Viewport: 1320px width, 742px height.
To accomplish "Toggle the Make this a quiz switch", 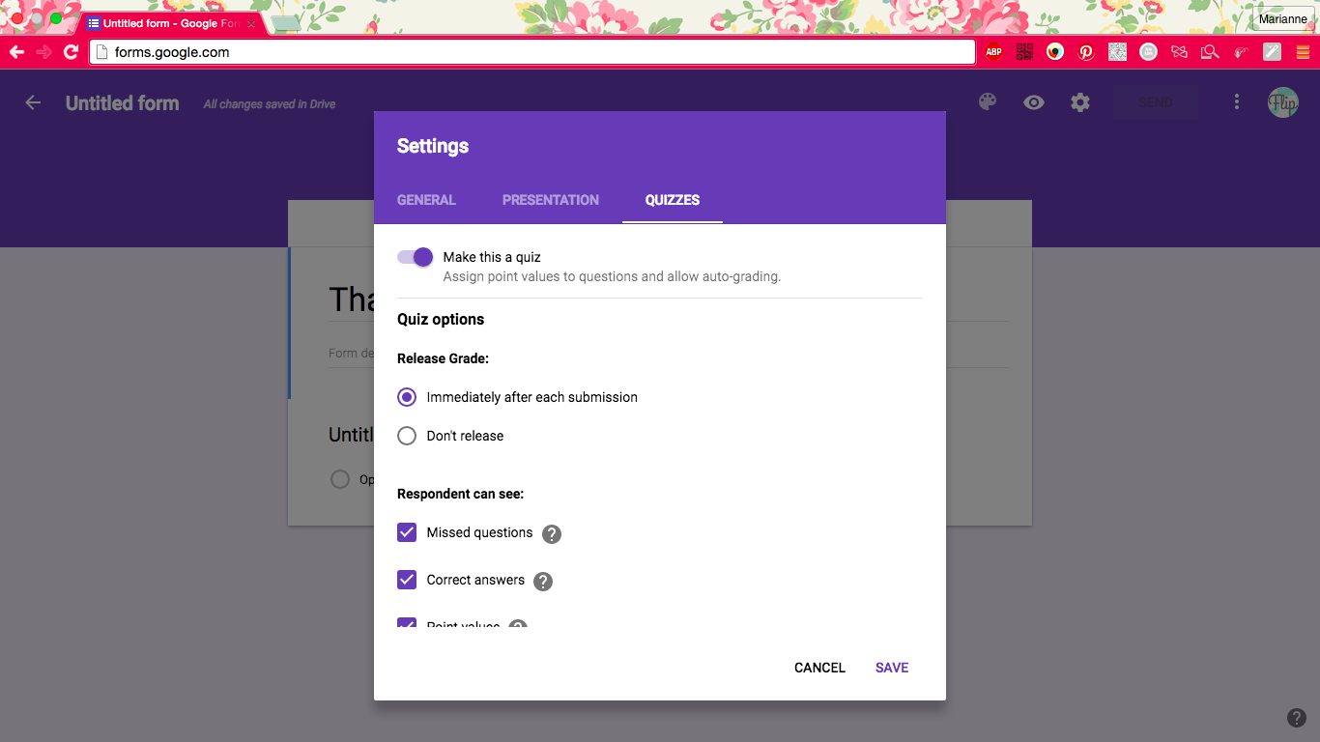I will pyautogui.click(x=415, y=257).
